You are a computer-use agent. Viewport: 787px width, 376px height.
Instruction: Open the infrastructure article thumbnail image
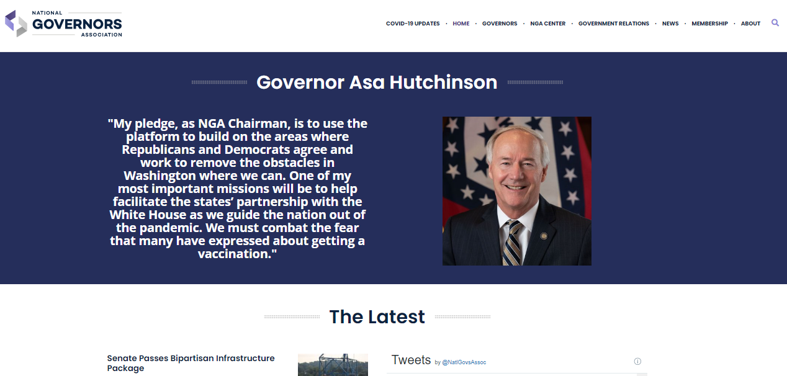coord(333,365)
